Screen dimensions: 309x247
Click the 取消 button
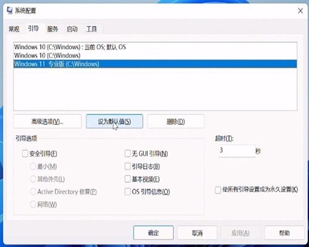197,233
